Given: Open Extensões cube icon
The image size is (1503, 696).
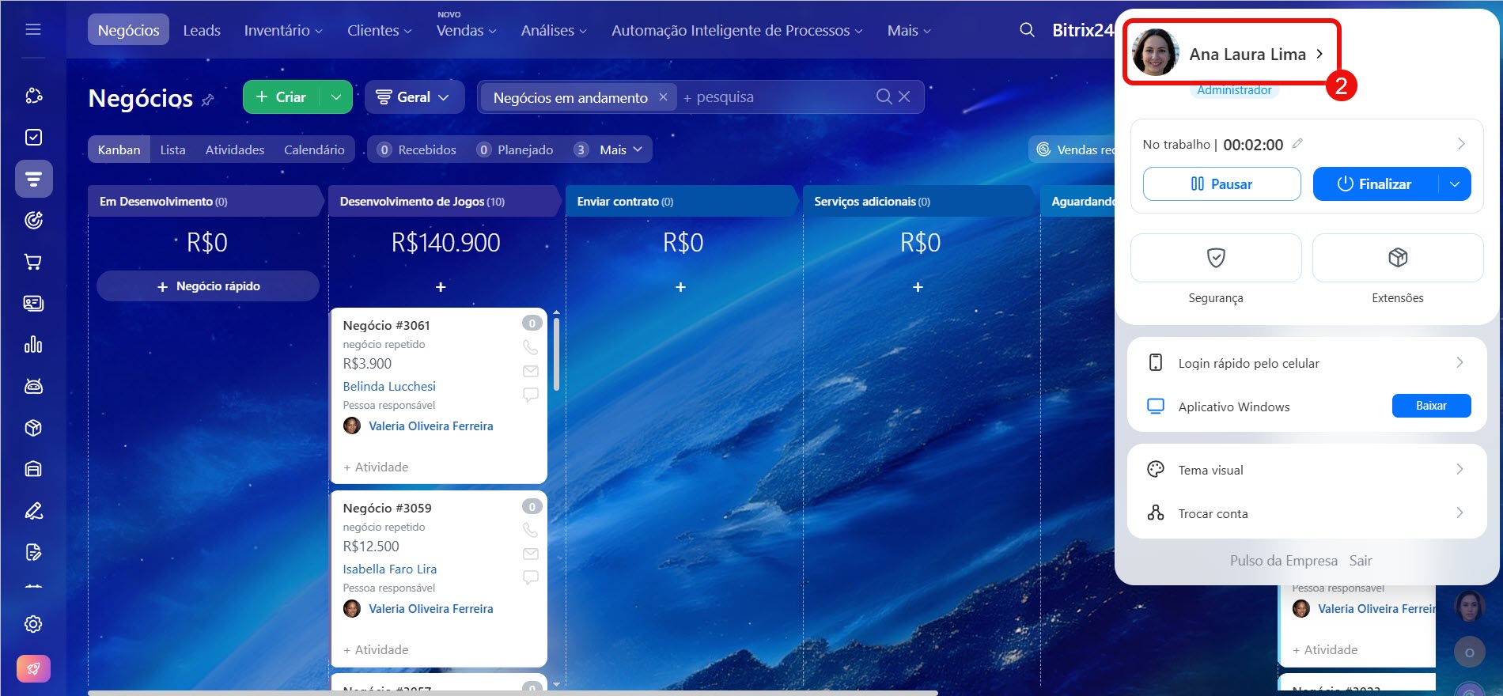Looking at the screenshot, I should (x=1398, y=258).
